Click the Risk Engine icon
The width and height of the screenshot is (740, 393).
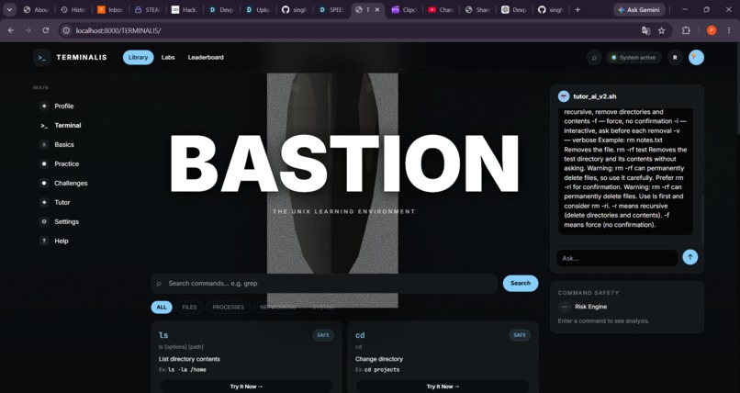tap(565, 307)
